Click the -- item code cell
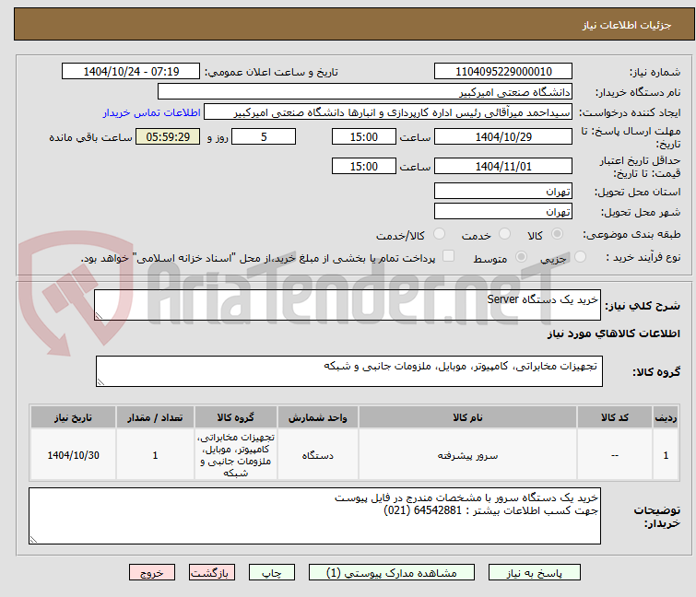The width and height of the screenshot is (696, 597). click(614, 455)
